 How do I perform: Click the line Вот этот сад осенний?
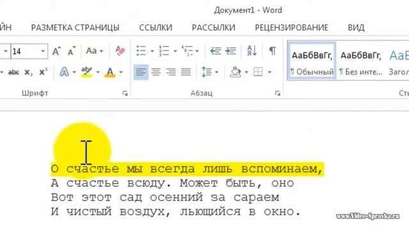click(165, 197)
